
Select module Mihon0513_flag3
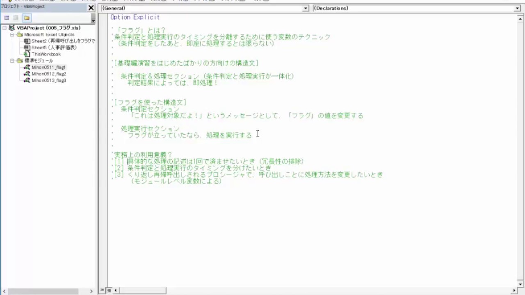(48, 80)
